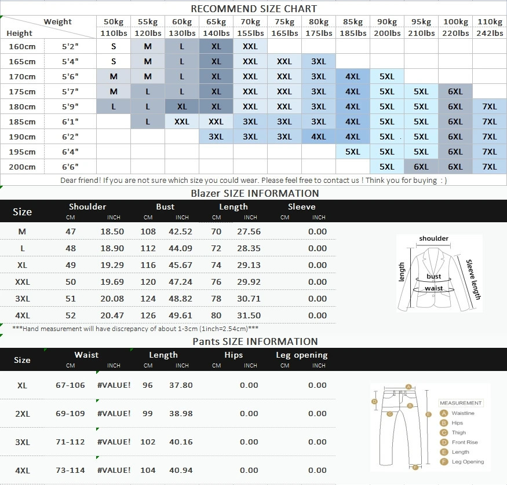507x485 pixels.
Task: Select the 50kg 110lbs column header
Action: (113, 27)
